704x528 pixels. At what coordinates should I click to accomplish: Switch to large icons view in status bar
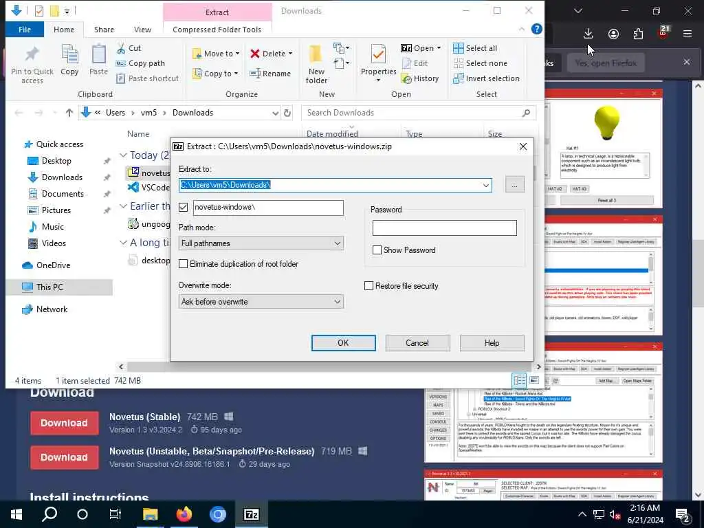point(534,380)
